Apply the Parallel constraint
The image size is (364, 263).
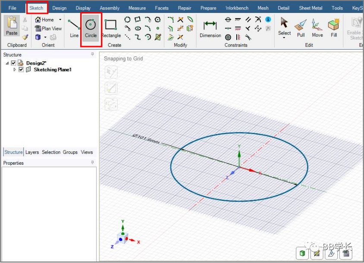tap(248, 19)
